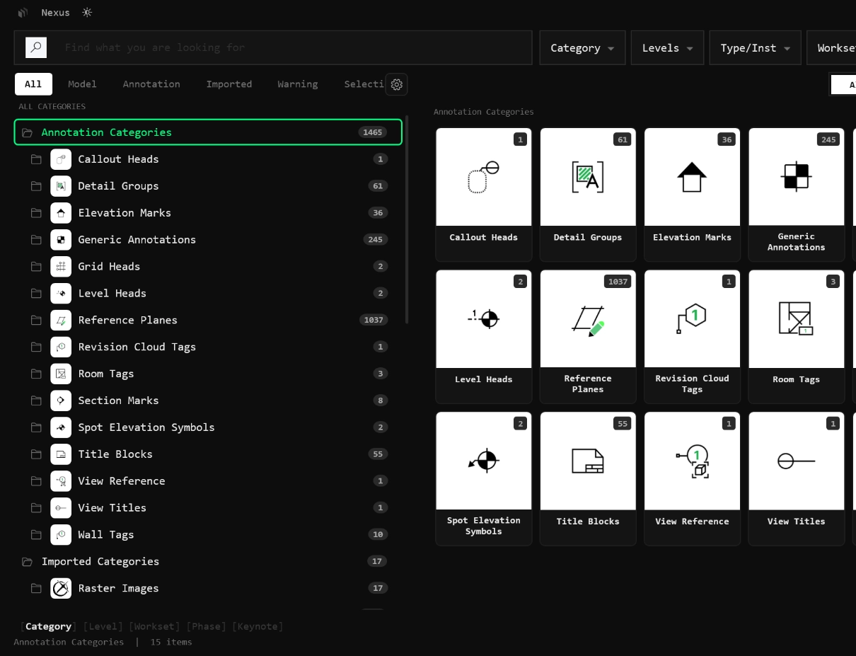Click the Title Blocks icon in tree
Viewport: 856px width, 656px height.
61,454
